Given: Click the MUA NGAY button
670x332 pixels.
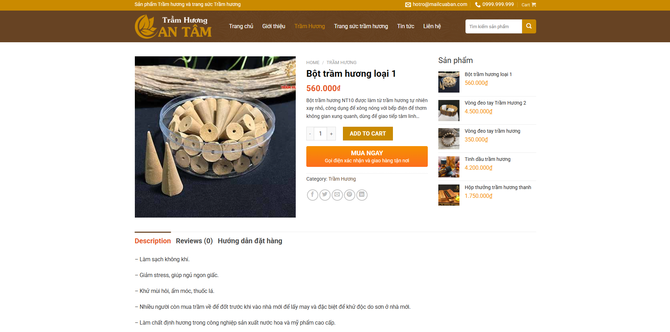Looking at the screenshot, I should point(367,156).
